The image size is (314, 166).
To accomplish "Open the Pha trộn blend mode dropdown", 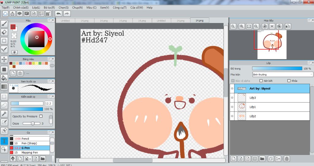I will [282, 75].
